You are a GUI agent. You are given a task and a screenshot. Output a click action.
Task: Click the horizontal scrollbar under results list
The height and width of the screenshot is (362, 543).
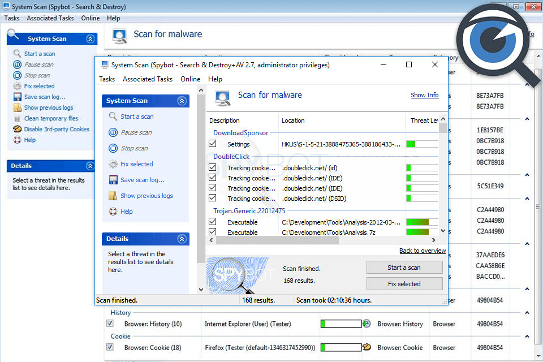(x=277, y=240)
